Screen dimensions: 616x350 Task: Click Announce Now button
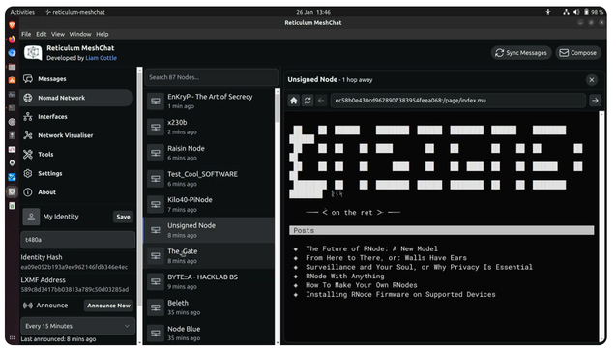coord(108,306)
